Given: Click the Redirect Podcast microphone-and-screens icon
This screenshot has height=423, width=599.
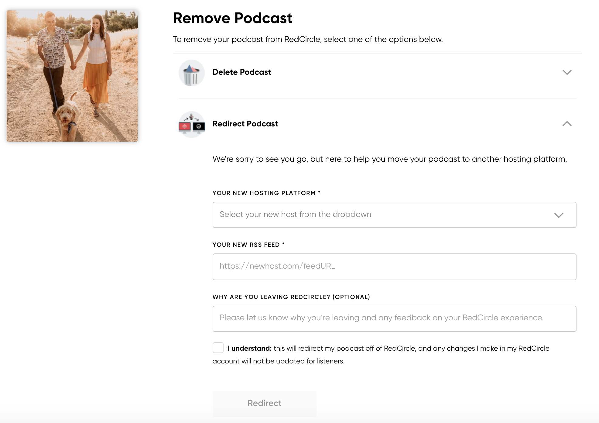Looking at the screenshot, I should (x=191, y=124).
